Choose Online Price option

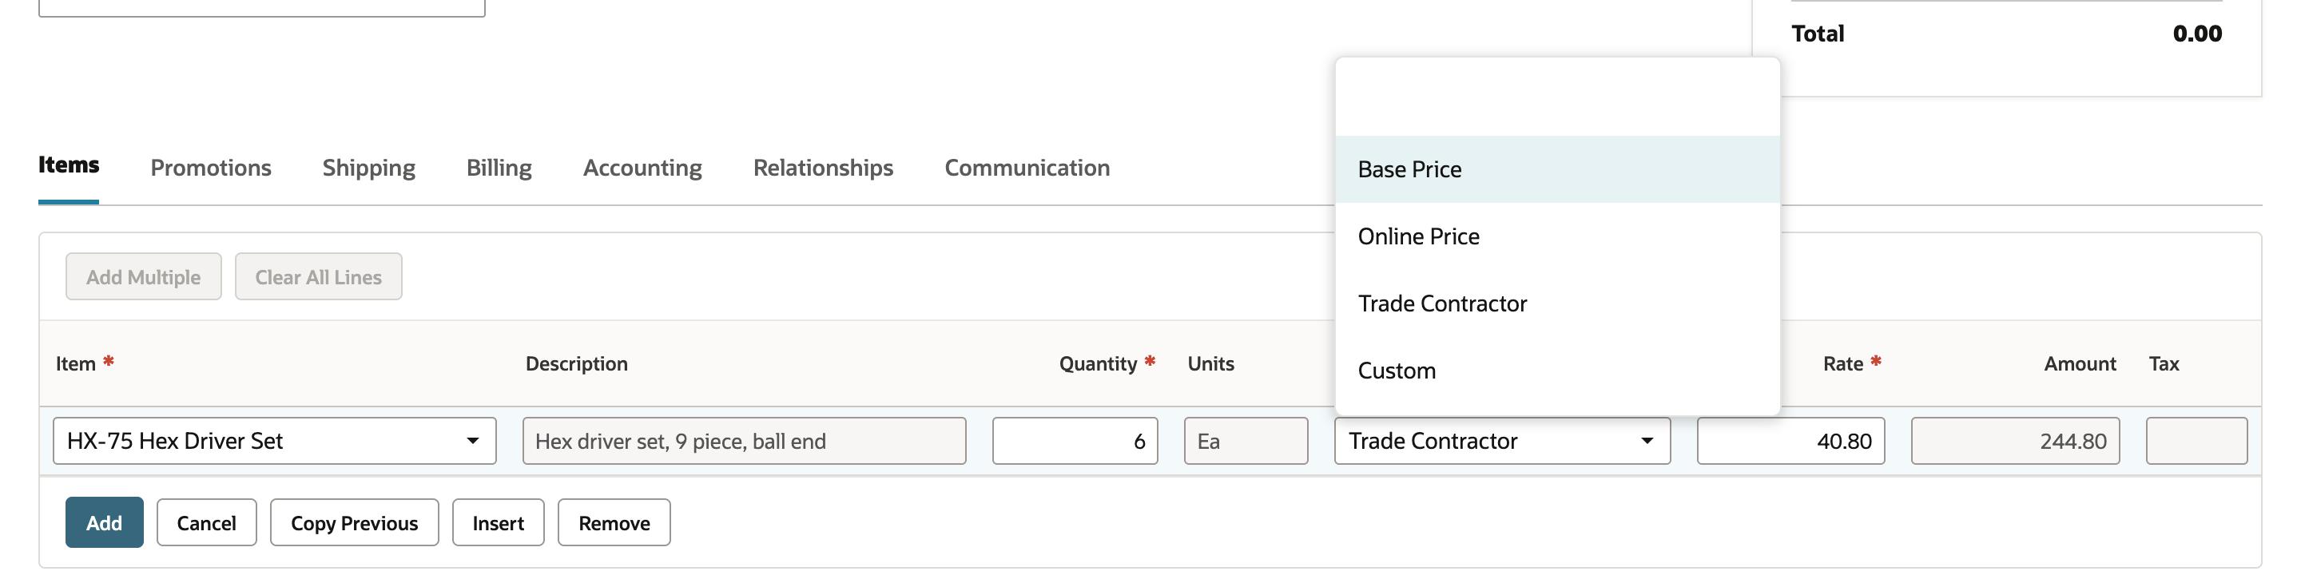click(x=1557, y=236)
